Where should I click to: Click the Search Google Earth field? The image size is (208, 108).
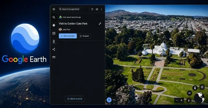pos(69,9)
